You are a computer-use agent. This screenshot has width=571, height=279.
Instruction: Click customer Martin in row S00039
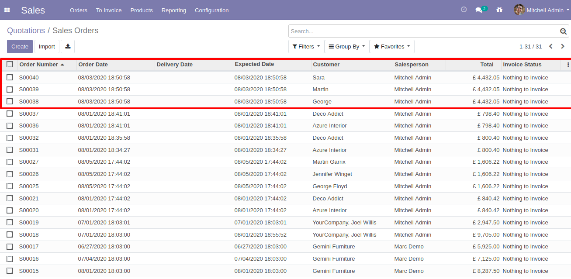click(320, 89)
